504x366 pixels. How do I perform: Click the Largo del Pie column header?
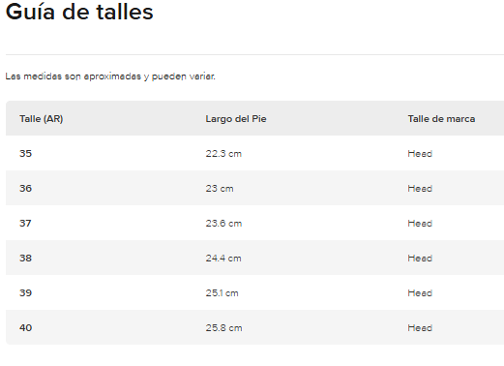click(x=236, y=119)
